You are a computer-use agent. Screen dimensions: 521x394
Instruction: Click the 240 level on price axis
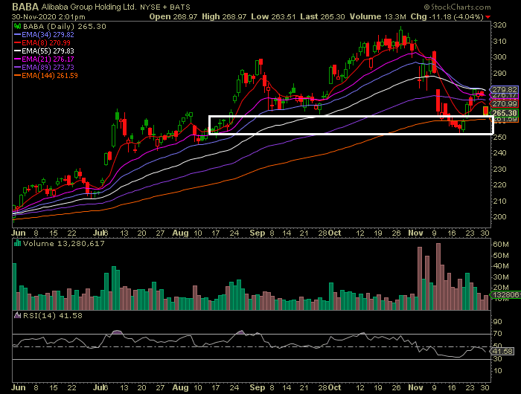click(499, 153)
